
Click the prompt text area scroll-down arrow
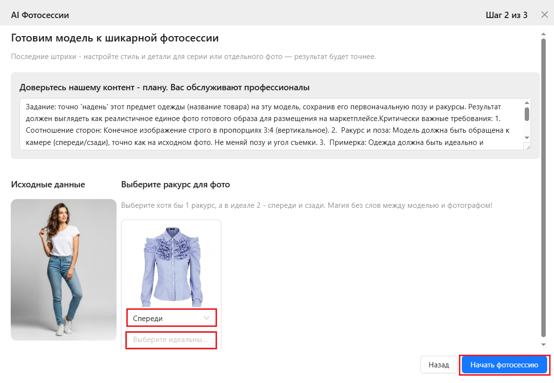(527, 139)
